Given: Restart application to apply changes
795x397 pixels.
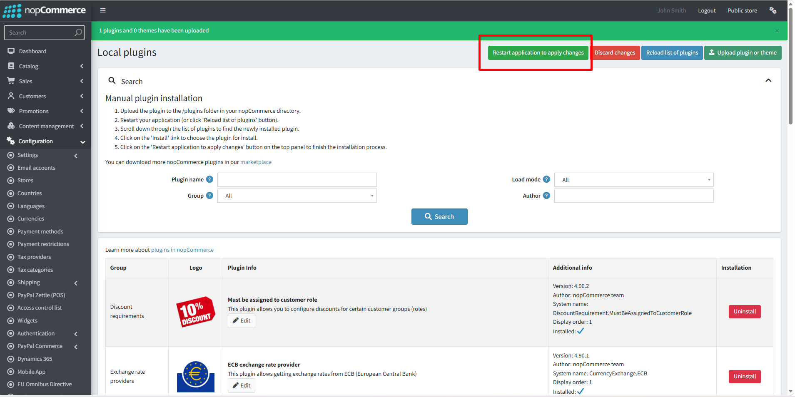Looking at the screenshot, I should tap(538, 53).
